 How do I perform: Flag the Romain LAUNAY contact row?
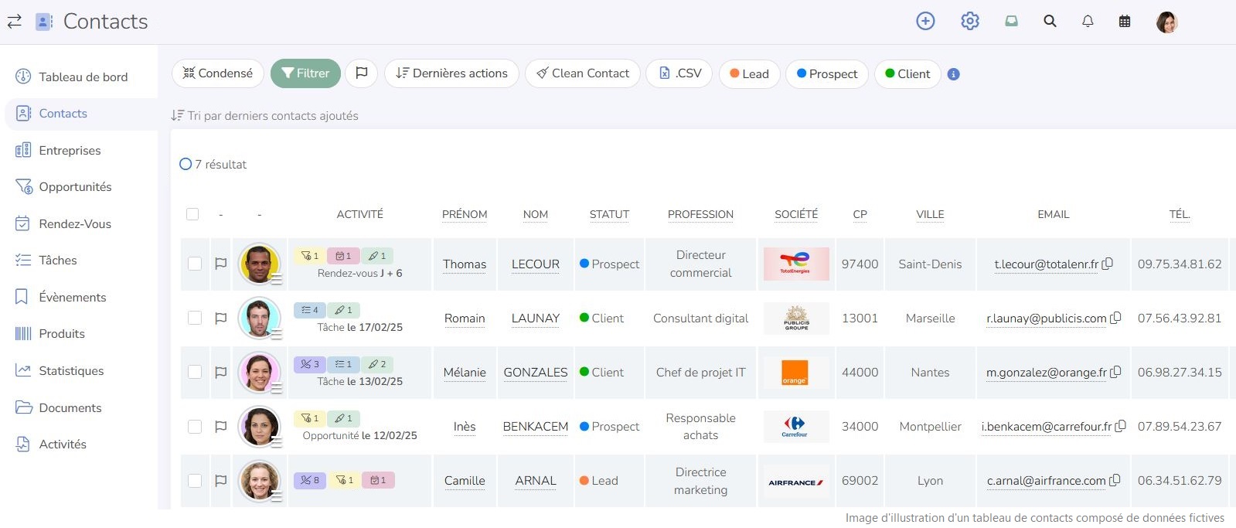[x=220, y=318]
